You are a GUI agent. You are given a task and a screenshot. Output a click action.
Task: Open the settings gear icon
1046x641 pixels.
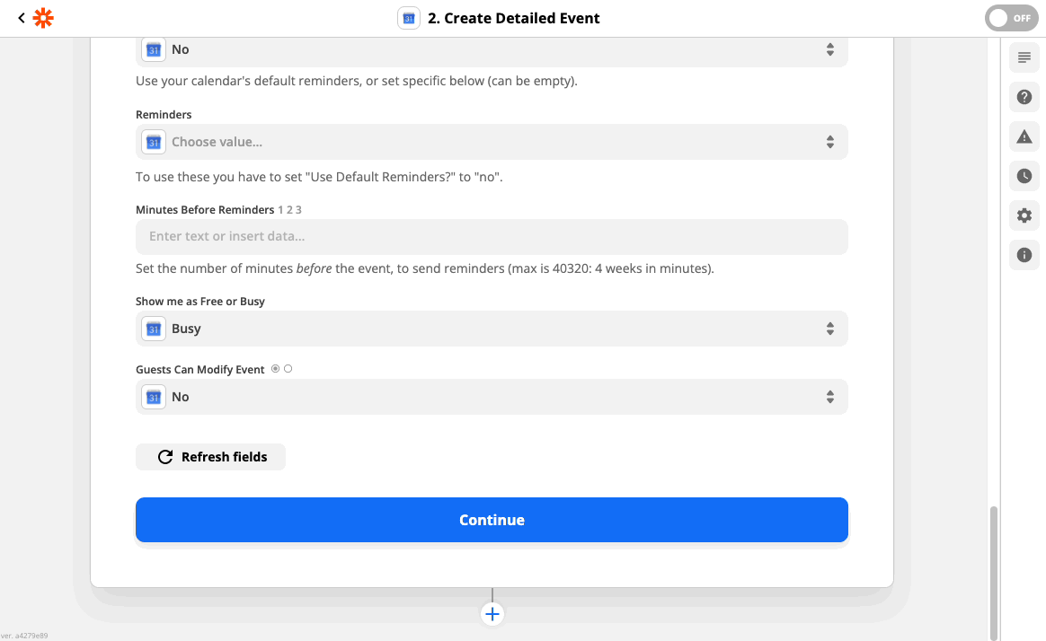click(1024, 215)
